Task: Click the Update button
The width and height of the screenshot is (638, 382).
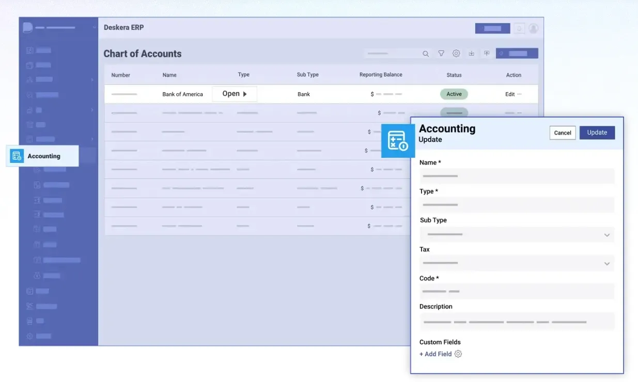Action: coord(597,132)
